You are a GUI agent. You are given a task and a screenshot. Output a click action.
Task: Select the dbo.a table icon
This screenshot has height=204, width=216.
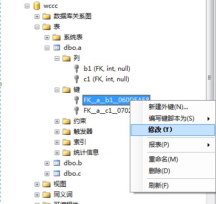point(57,48)
